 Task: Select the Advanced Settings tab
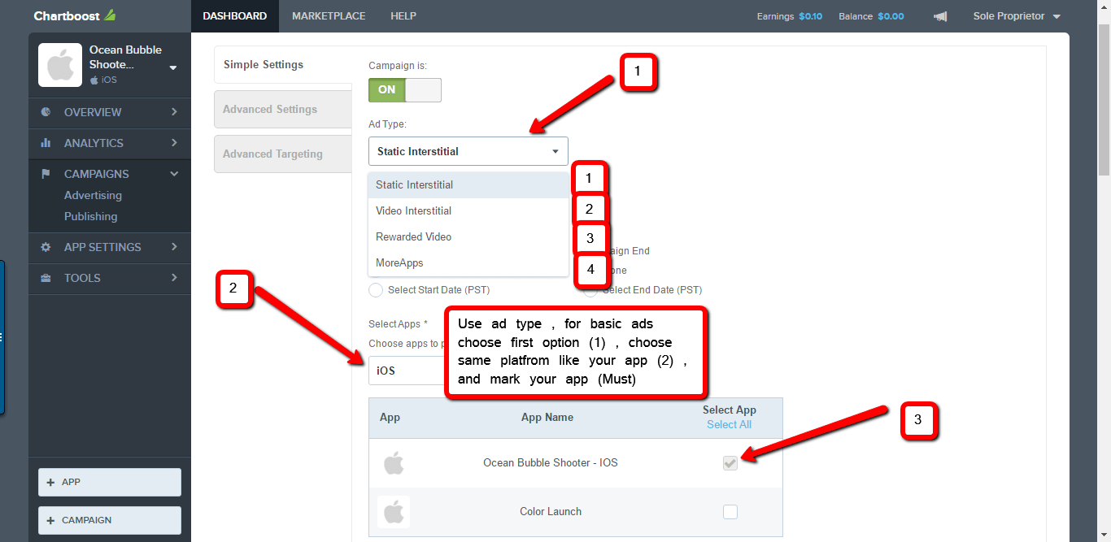coord(283,109)
